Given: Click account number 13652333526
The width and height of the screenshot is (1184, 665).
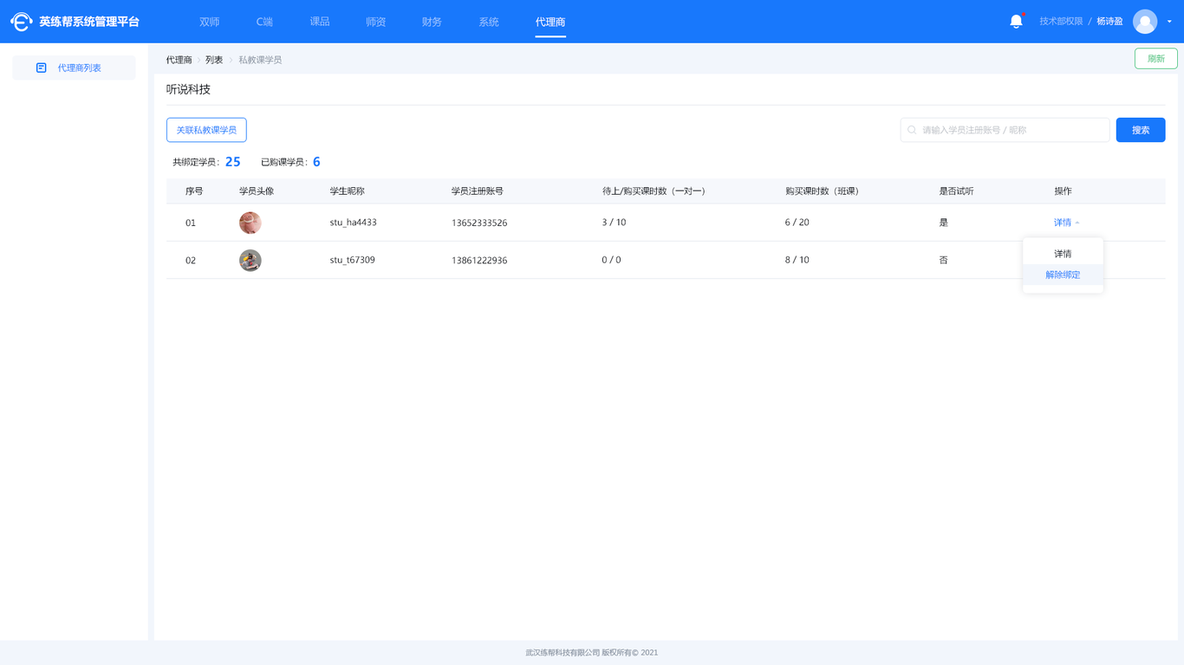Looking at the screenshot, I should click(479, 223).
